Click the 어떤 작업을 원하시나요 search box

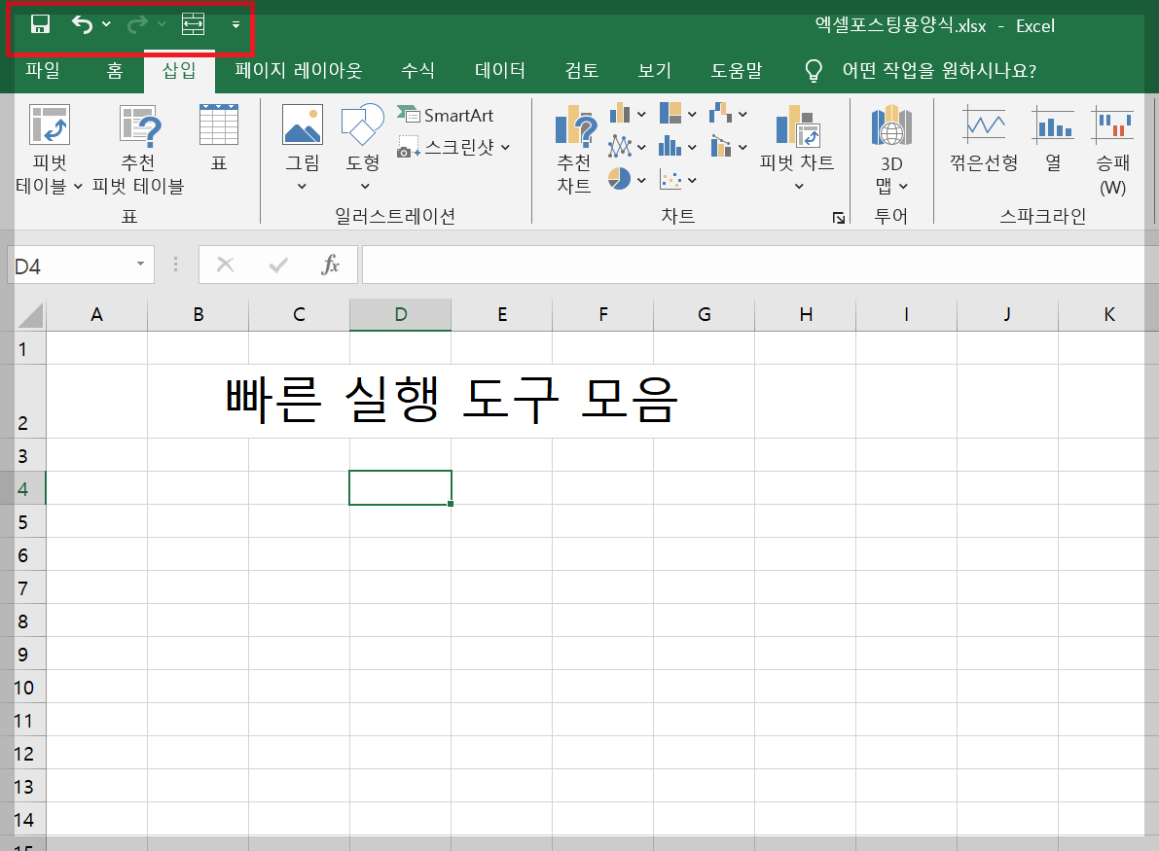click(x=924, y=70)
